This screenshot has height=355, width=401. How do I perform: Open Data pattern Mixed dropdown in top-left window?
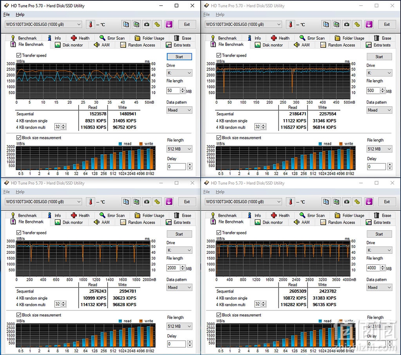click(179, 110)
